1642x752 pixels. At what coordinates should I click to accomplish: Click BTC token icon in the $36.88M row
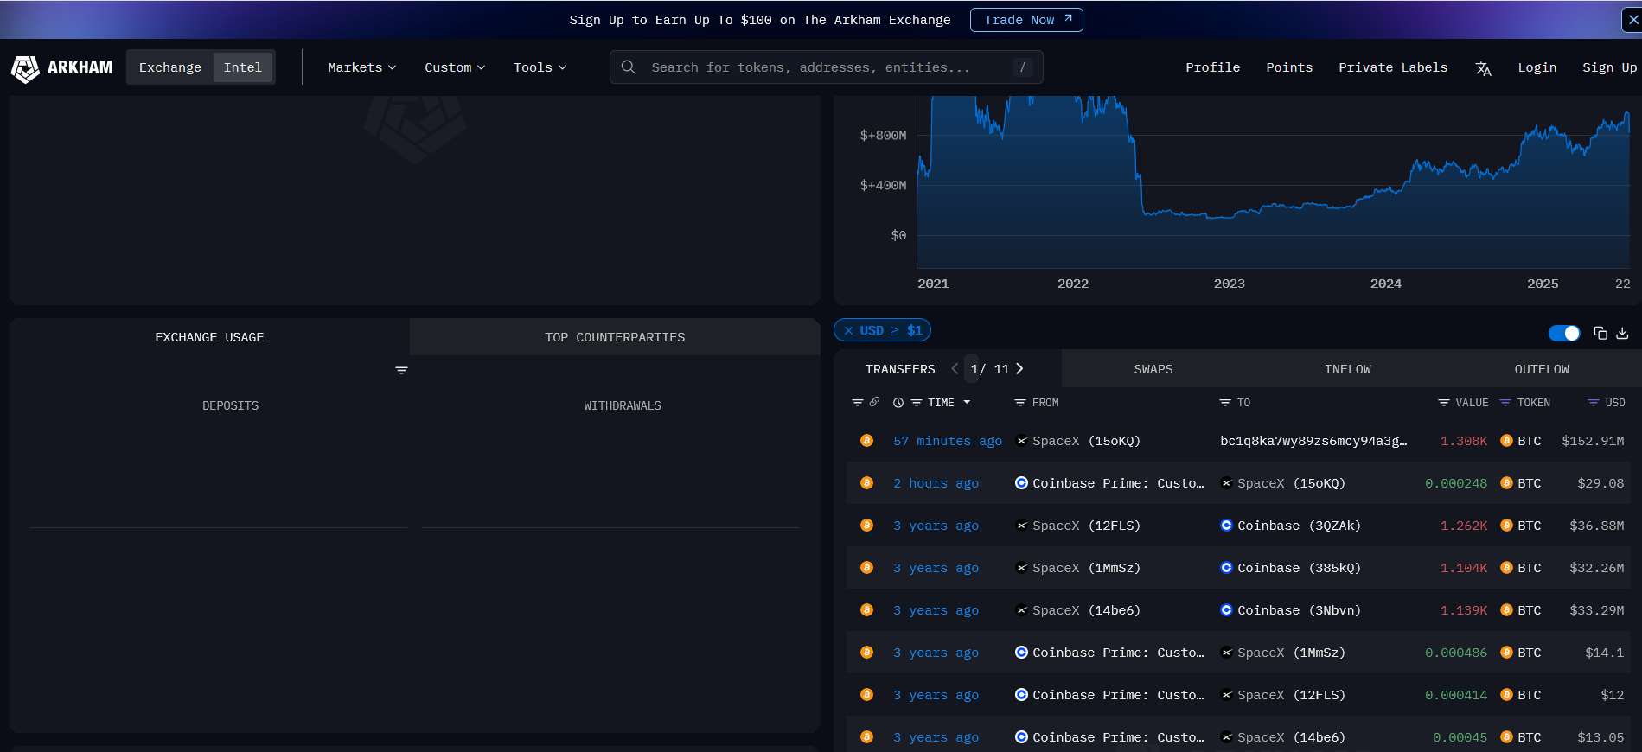(x=1506, y=526)
